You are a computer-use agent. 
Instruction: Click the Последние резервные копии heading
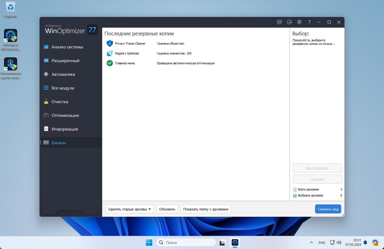point(139,34)
